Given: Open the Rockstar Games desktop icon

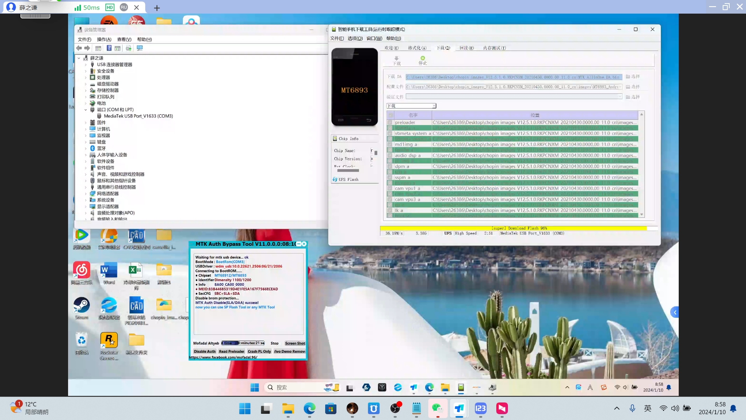Looking at the screenshot, I should [109, 346].
